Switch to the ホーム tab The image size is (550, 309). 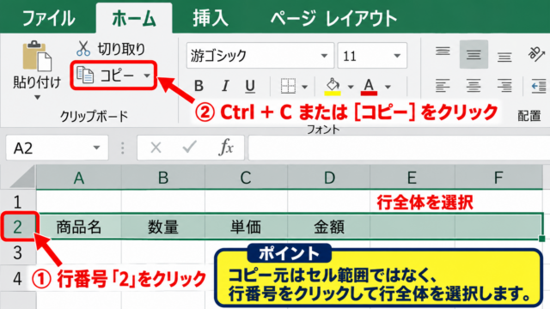pos(134,18)
